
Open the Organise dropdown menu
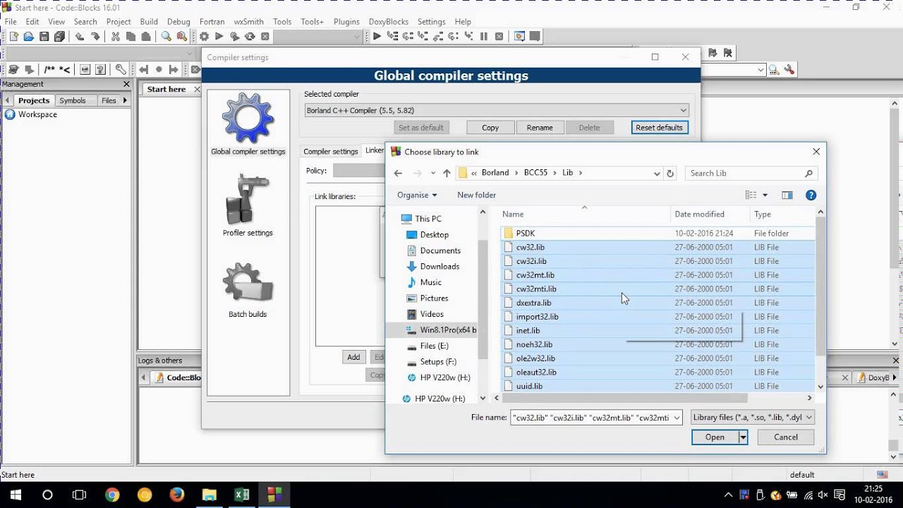tap(417, 195)
